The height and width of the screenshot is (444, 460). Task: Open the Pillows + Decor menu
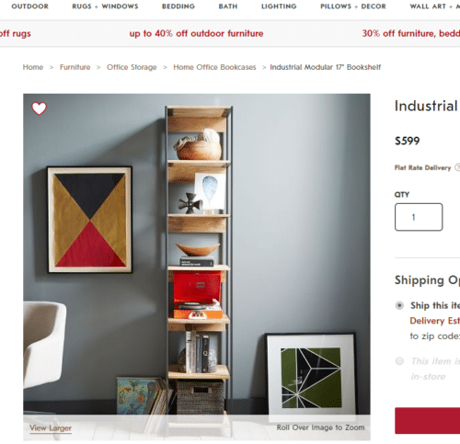353,6
